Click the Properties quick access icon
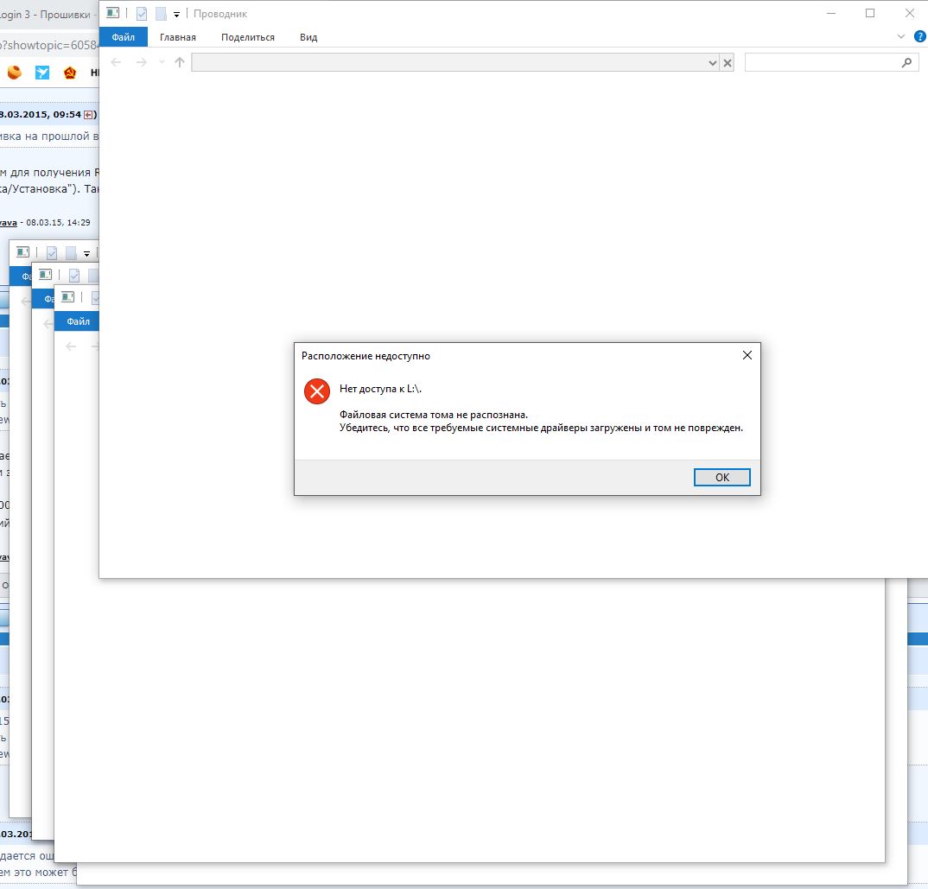Screen dimensions: 928x889 pos(142,13)
